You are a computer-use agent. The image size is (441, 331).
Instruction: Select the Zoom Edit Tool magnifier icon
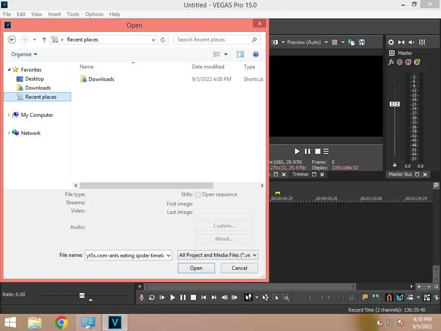point(286,297)
